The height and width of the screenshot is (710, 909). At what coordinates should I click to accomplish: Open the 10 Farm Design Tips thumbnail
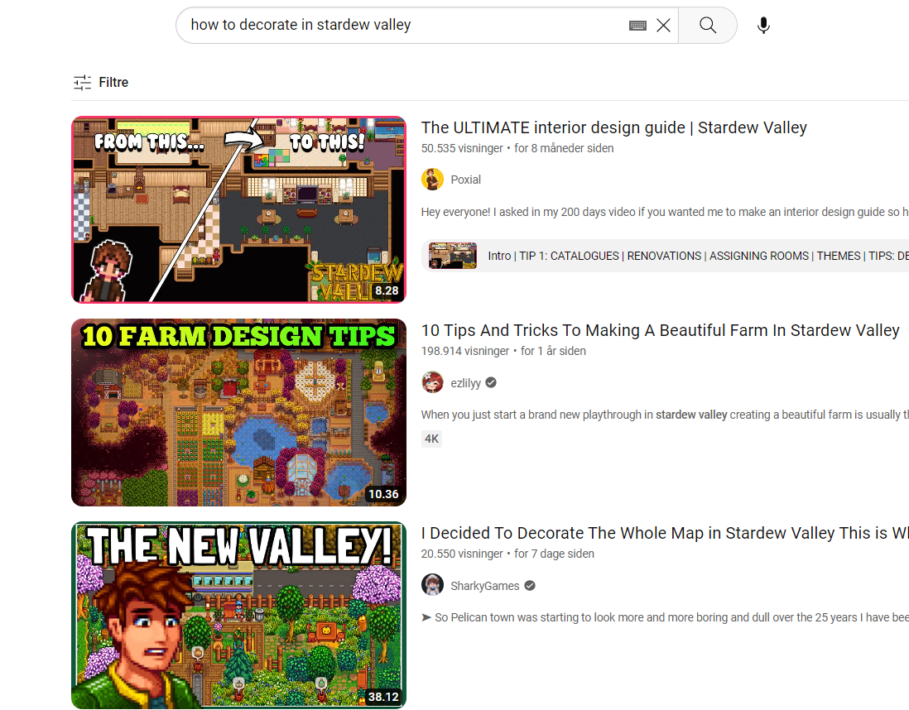238,412
